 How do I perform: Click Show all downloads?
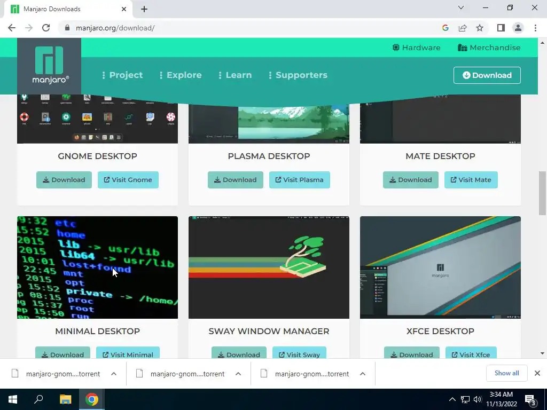[x=506, y=373]
